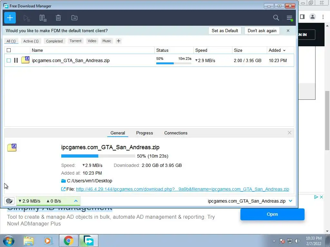330x247 pixels.
Task: Click the 2.00 / 3.95 GB size cell
Action: [247, 60]
